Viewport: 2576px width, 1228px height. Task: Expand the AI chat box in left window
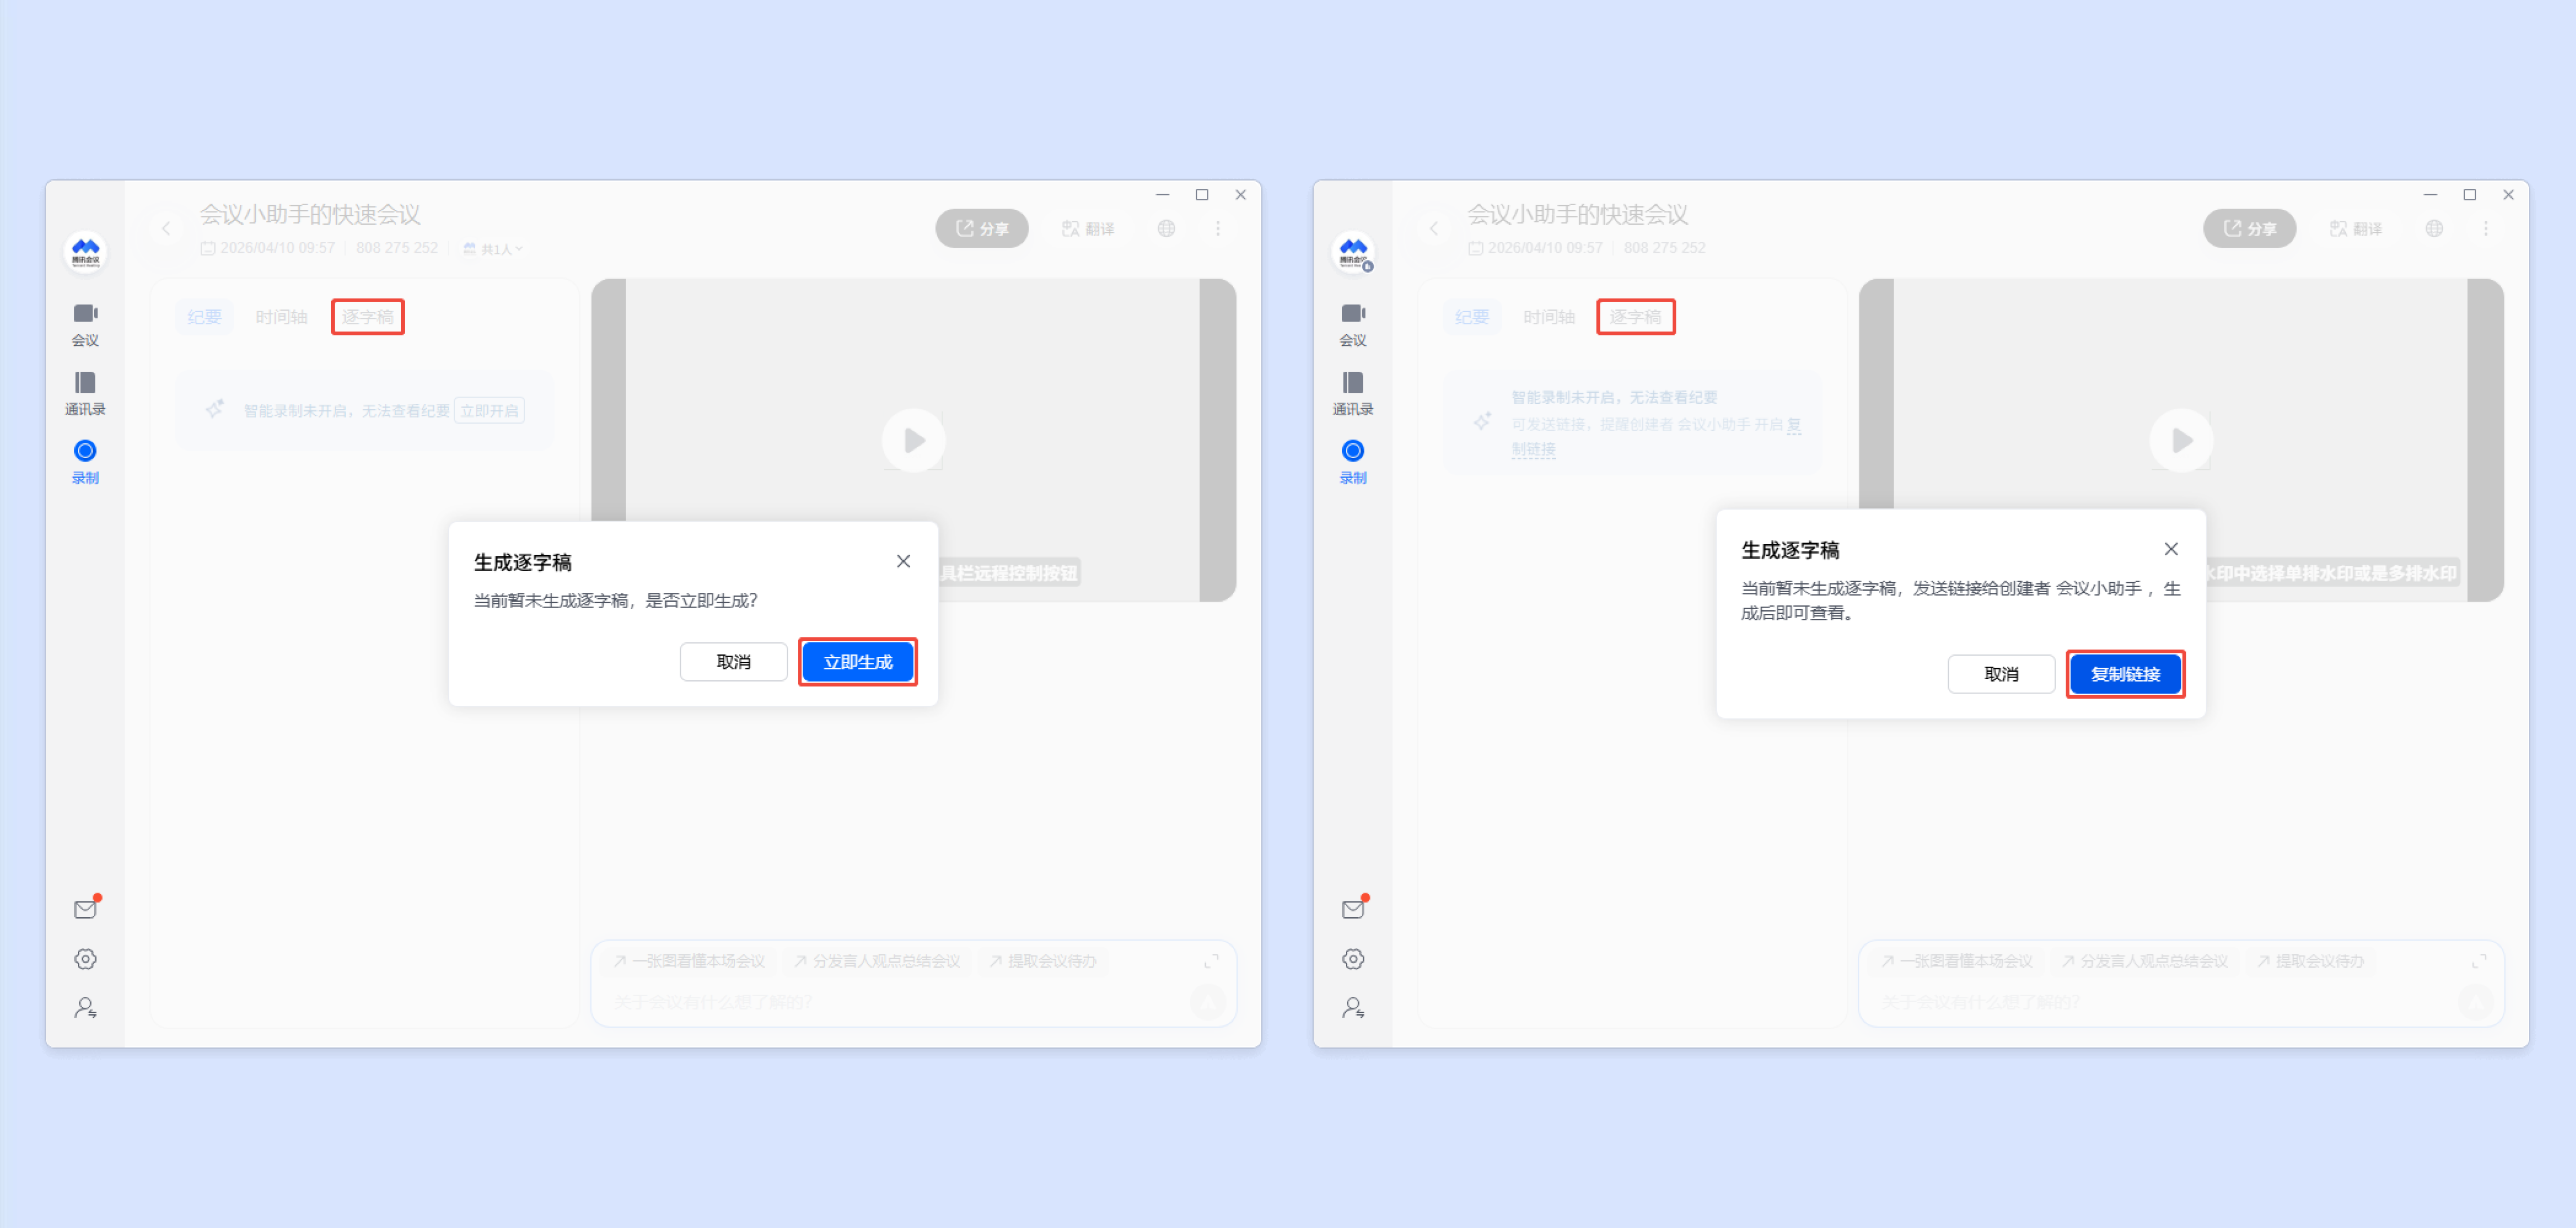(1211, 961)
